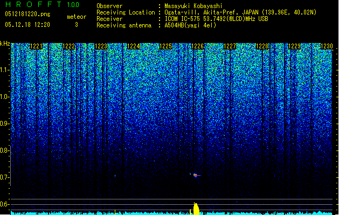Click the time marker 1223
The width and height of the screenshot is (339, 215).
tap(101, 46)
